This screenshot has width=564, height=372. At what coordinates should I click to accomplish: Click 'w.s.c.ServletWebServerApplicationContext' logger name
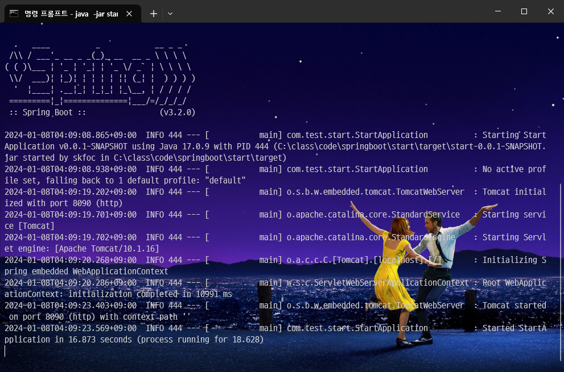[378, 283]
